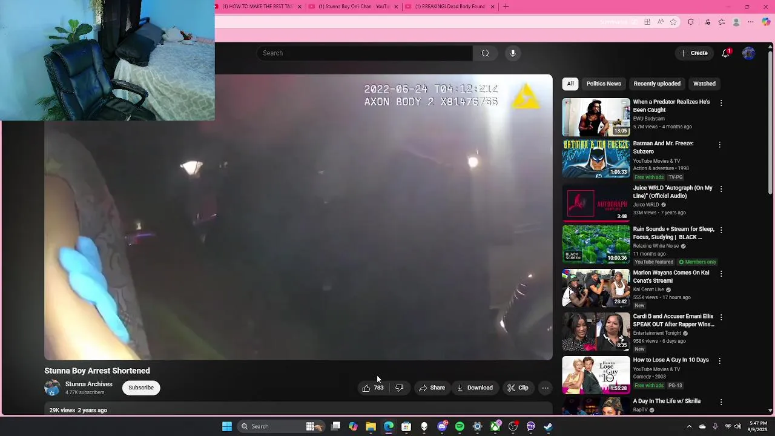This screenshot has width=775, height=436.
Task: Select the Recently uploaded filter chip
Action: tap(657, 84)
